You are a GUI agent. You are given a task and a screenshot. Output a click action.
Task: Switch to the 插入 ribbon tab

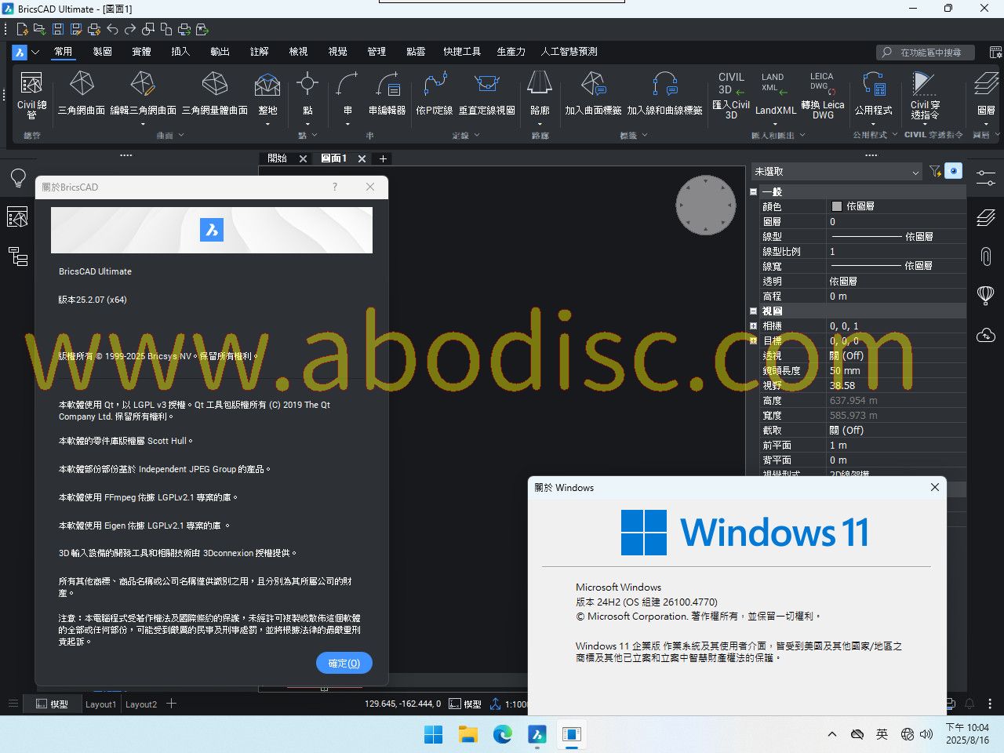180,52
